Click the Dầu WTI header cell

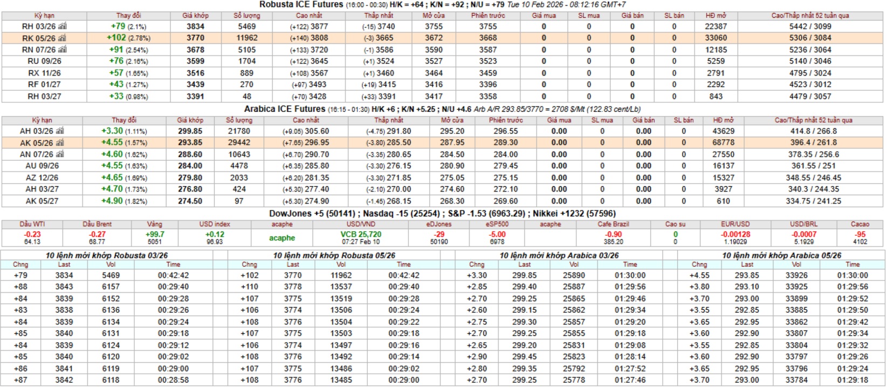pos(32,224)
